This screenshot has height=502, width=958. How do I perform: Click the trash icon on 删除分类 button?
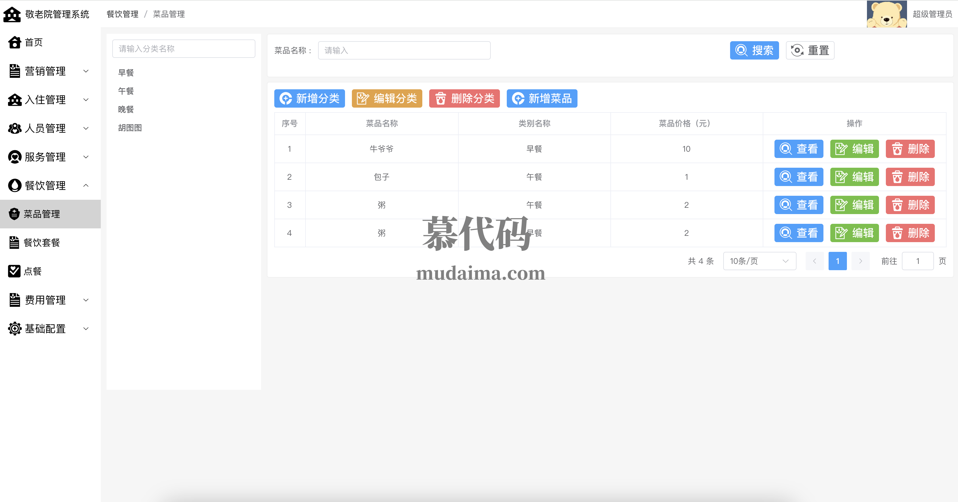pyautogui.click(x=440, y=98)
